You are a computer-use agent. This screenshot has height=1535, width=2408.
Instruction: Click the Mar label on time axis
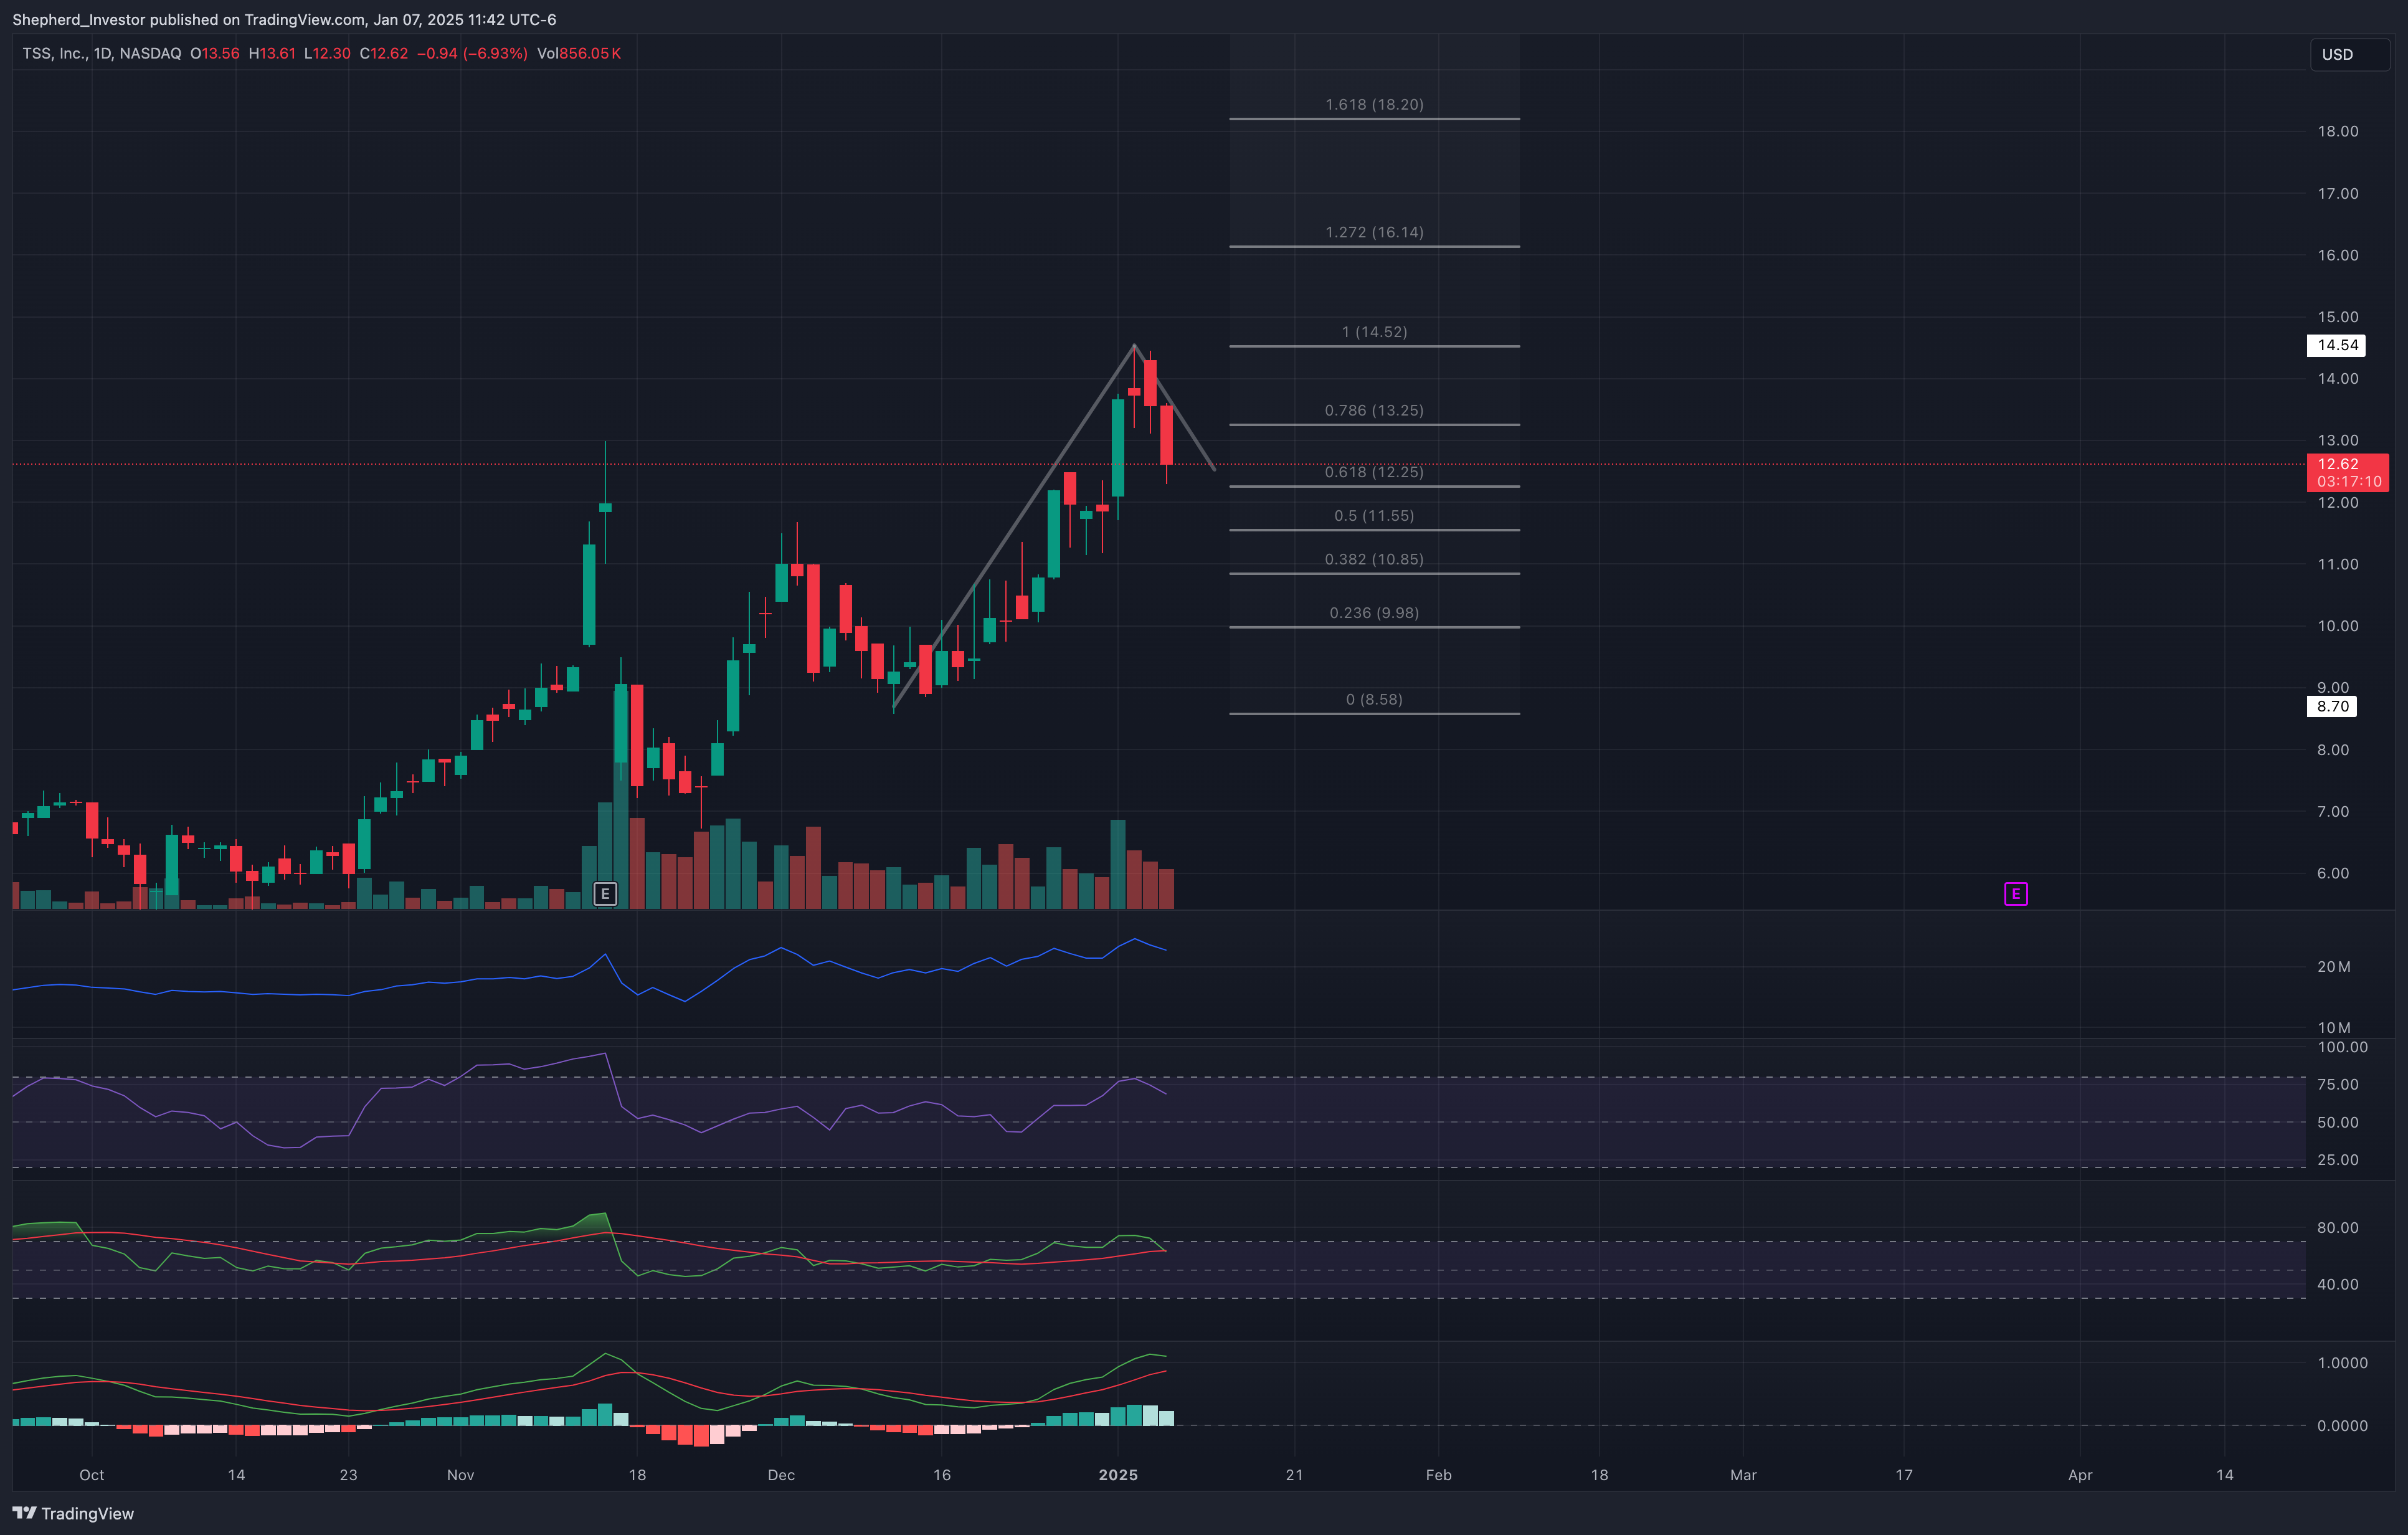[1743, 1475]
